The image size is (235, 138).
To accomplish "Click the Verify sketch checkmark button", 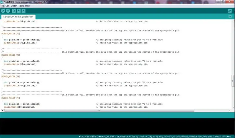I will coord(3,11).
